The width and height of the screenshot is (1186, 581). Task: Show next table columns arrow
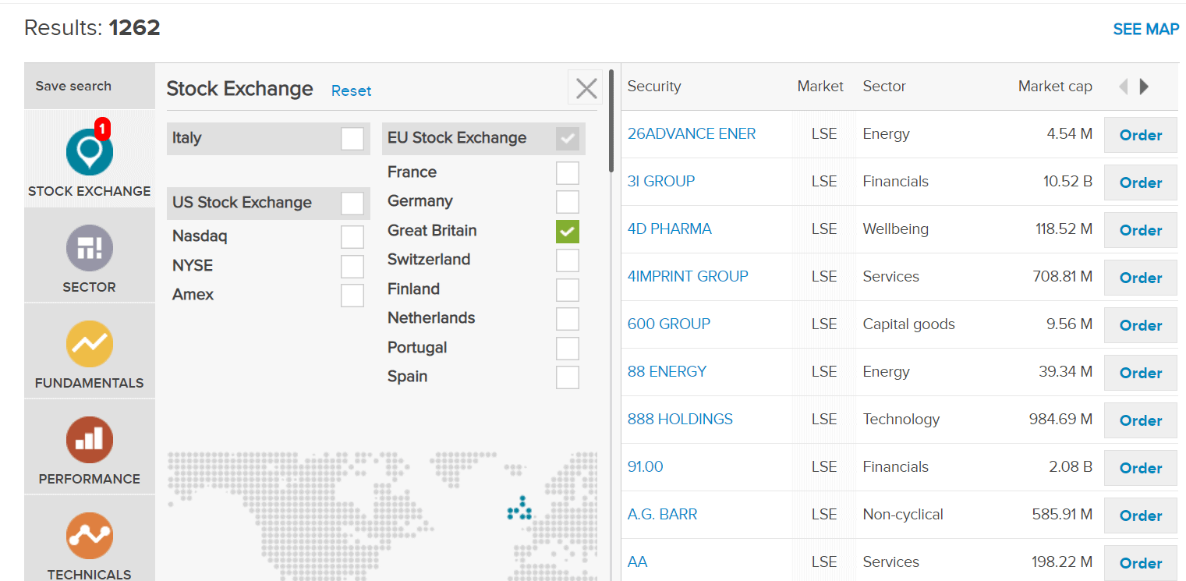coord(1144,87)
